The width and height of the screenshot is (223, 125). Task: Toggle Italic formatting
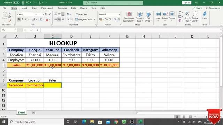click(22, 19)
